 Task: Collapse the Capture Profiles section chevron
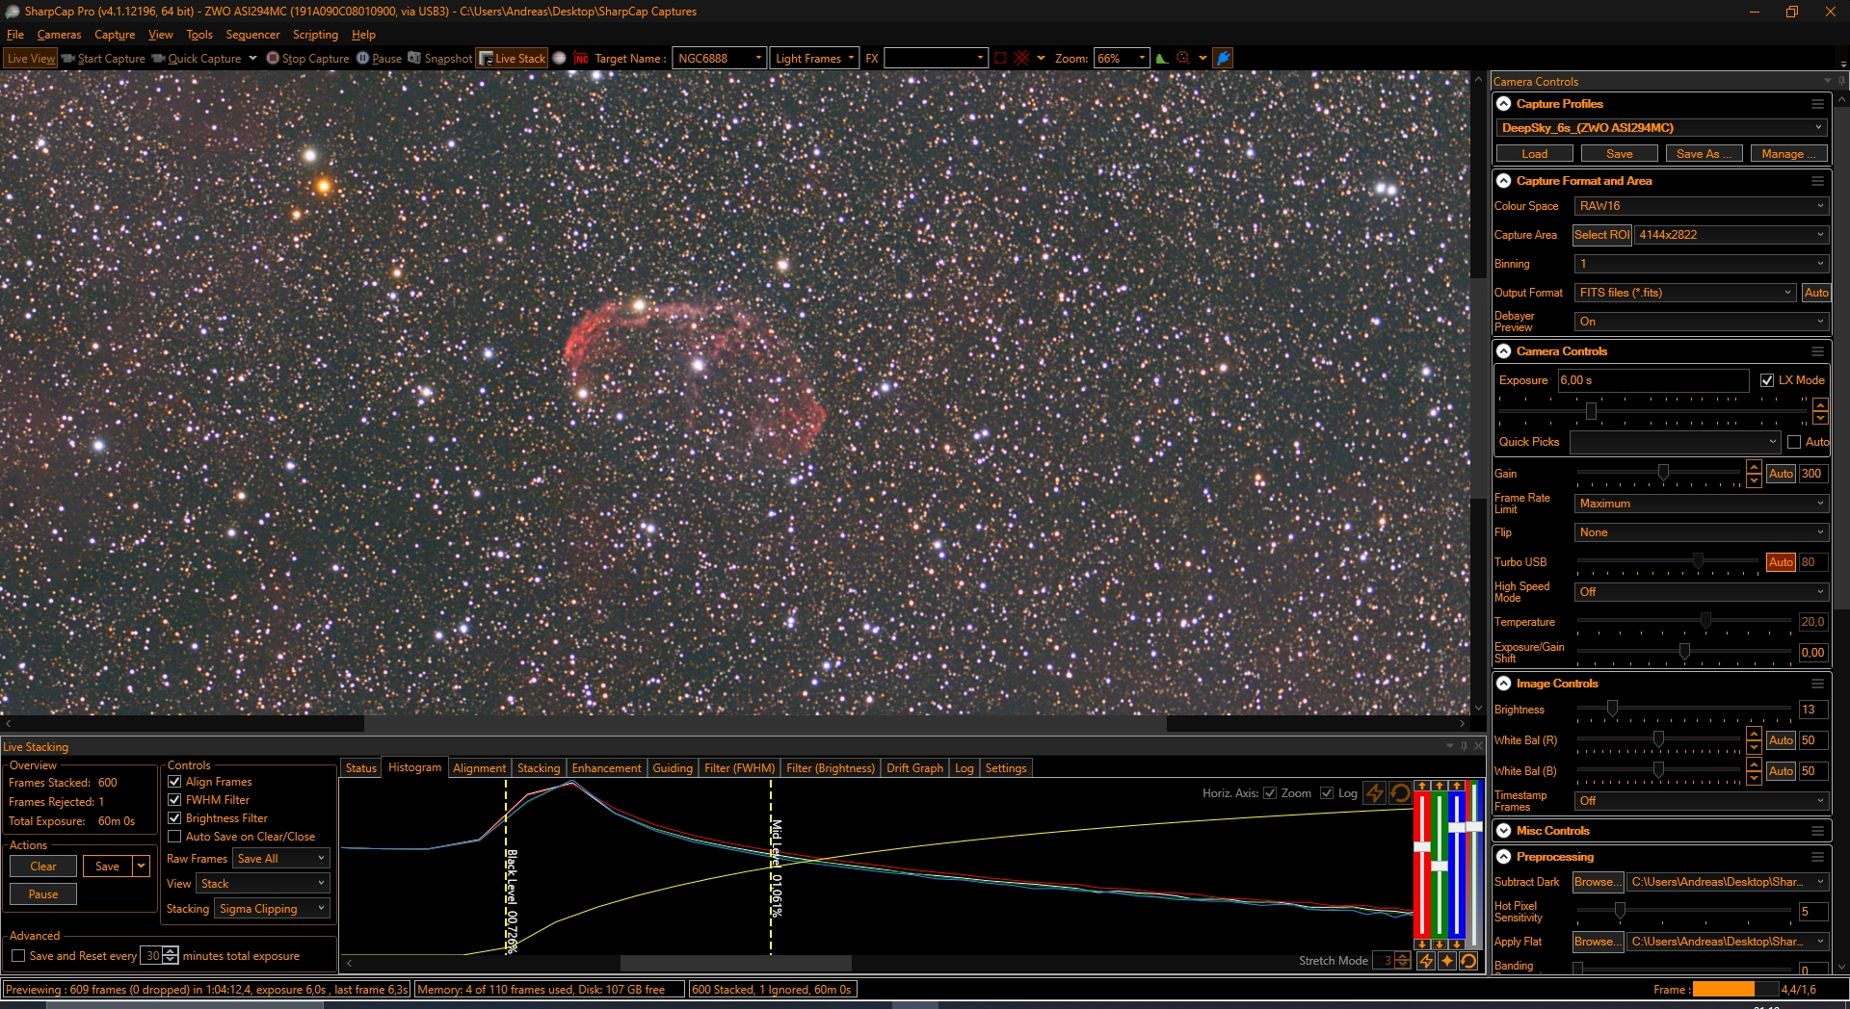click(1504, 104)
